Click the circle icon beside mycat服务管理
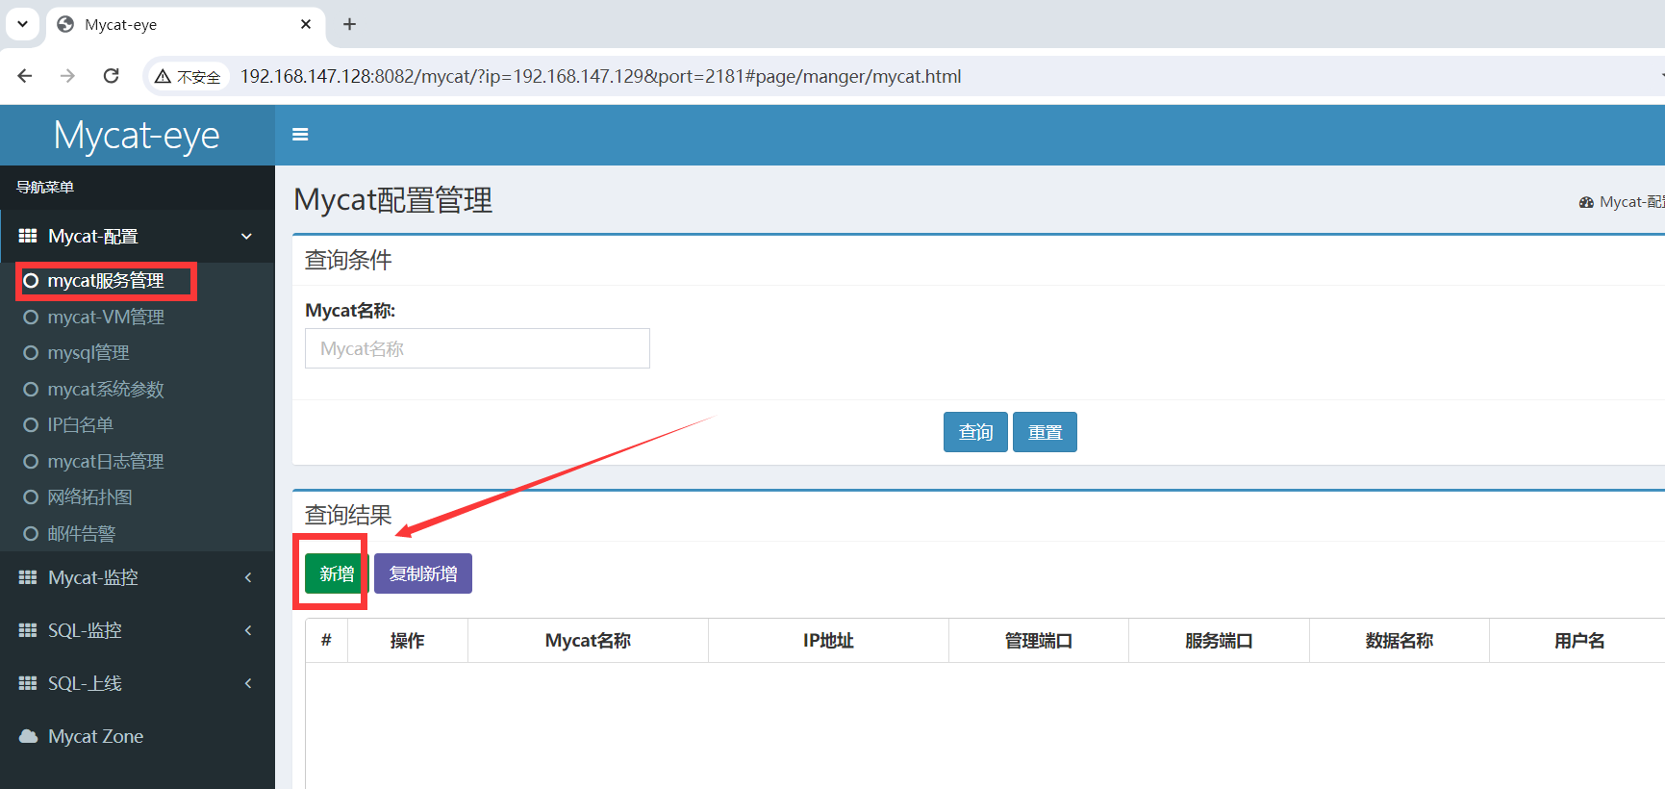1665x789 pixels. [31, 281]
